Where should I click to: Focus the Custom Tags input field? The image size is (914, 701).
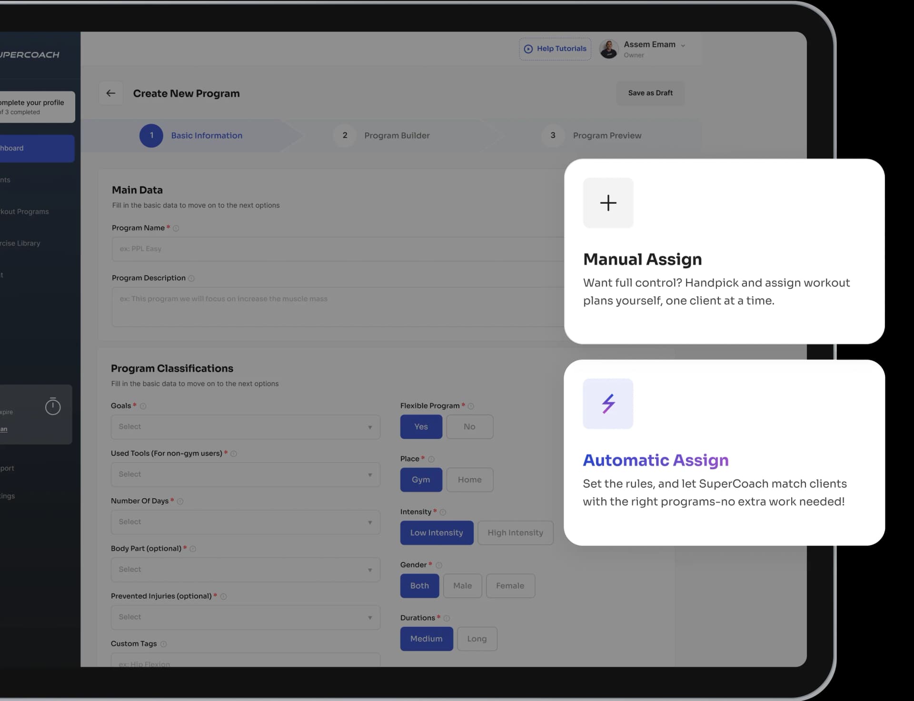tap(246, 660)
